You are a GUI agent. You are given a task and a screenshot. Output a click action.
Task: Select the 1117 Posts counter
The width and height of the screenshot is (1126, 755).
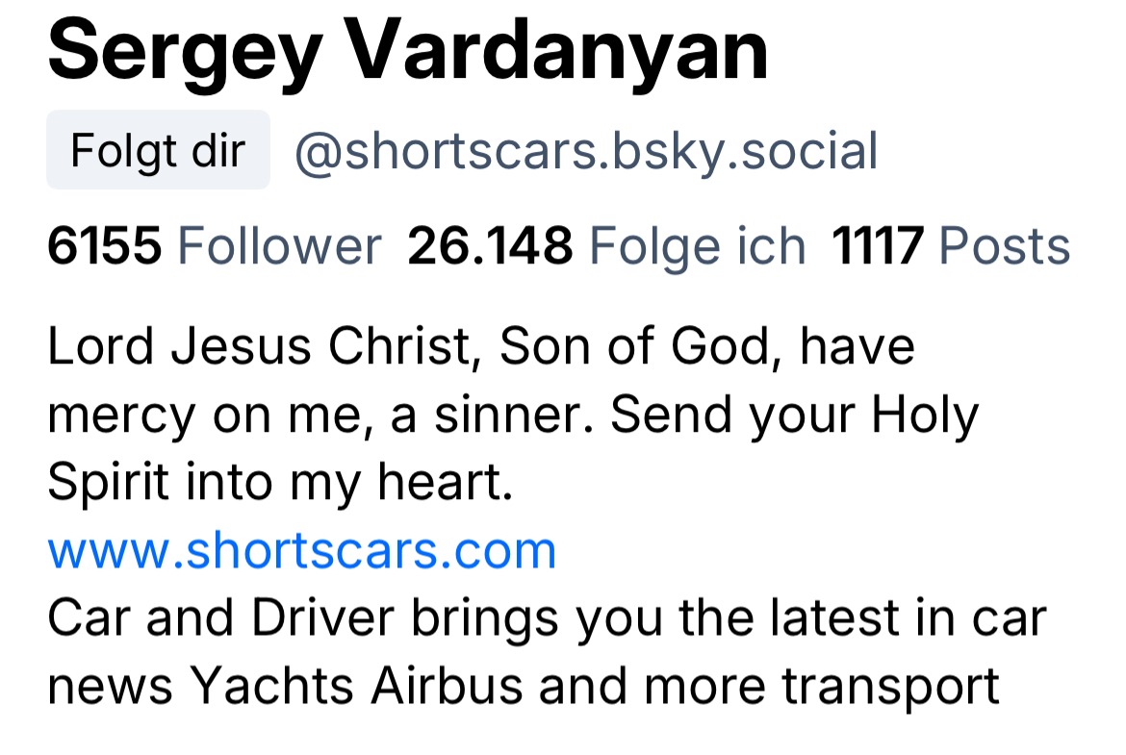(x=951, y=246)
